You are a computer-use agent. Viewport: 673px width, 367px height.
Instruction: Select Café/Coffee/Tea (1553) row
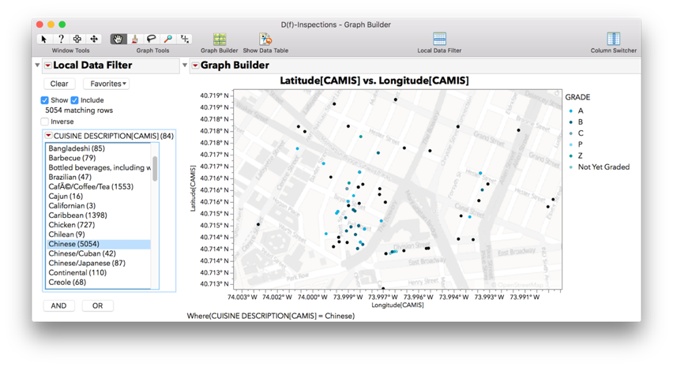tap(98, 186)
